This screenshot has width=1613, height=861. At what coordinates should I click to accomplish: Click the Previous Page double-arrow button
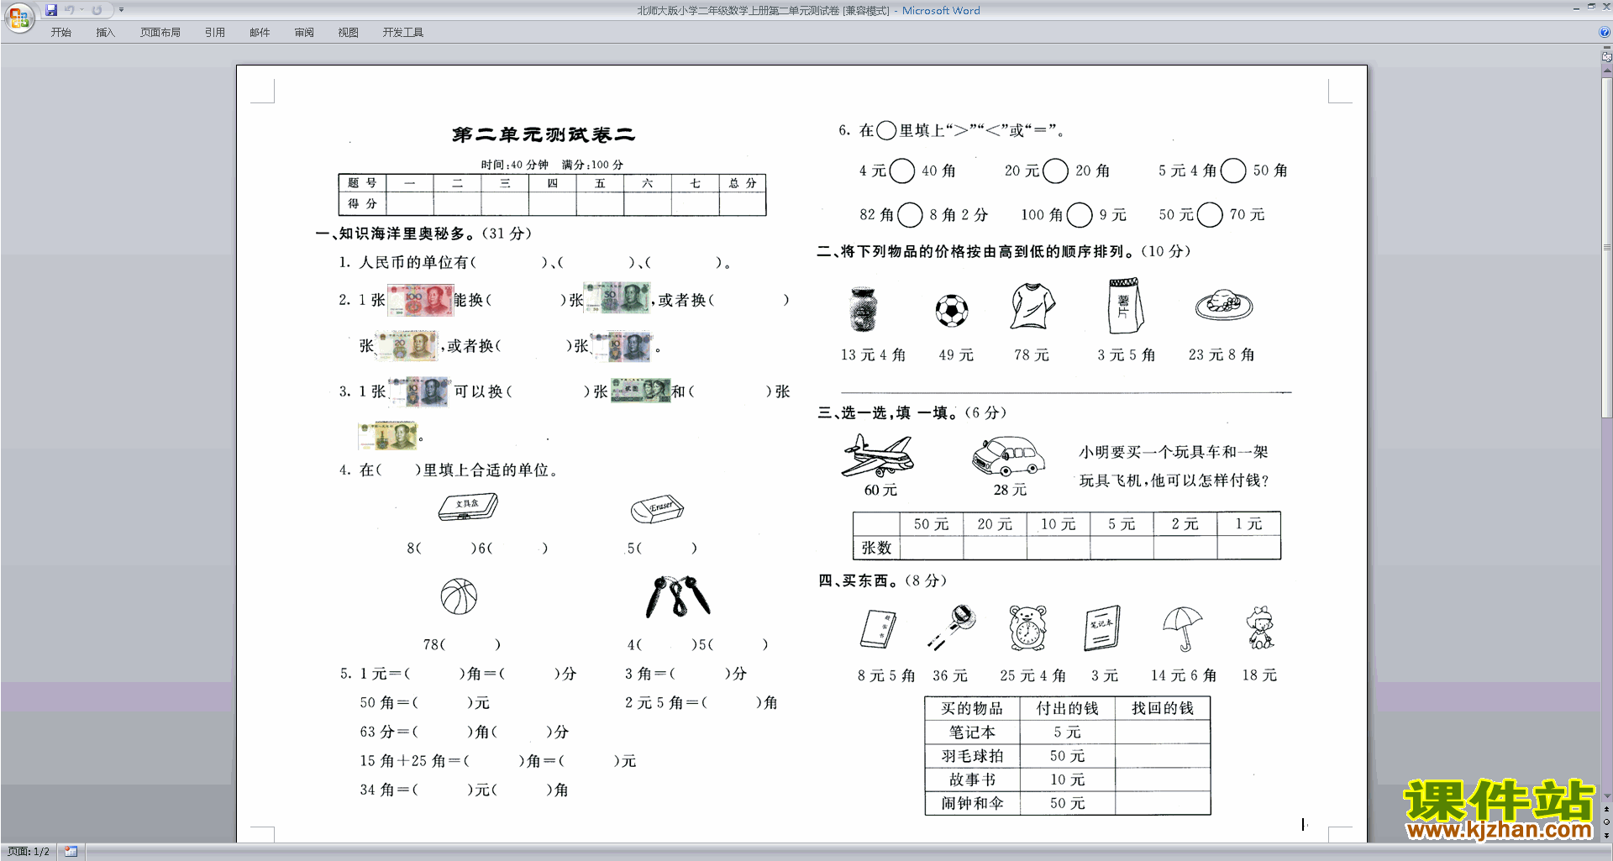point(1607,810)
